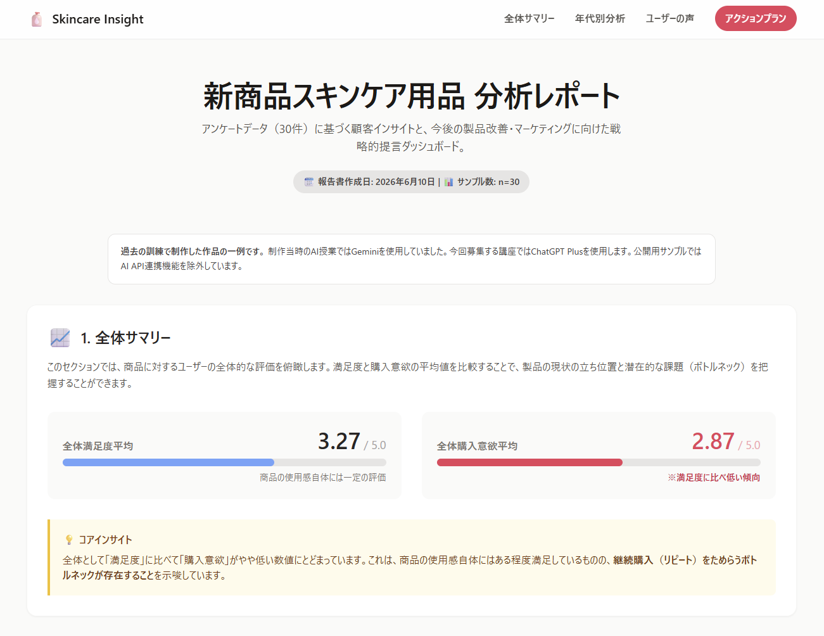This screenshot has width=824, height=636.
Task: Select ユーザーの声 in the navigation bar
Action: 670,19
